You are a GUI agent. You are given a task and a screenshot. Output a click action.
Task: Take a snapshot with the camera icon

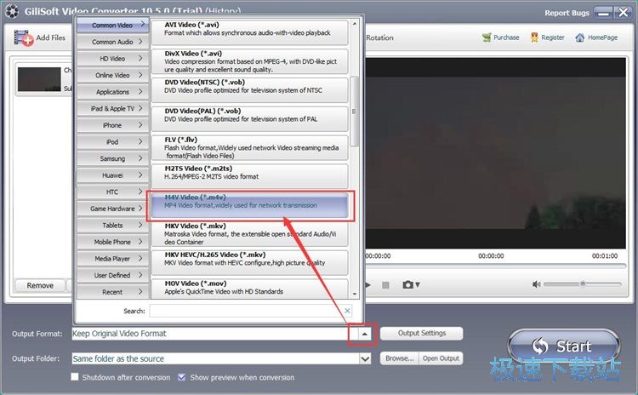[407, 284]
